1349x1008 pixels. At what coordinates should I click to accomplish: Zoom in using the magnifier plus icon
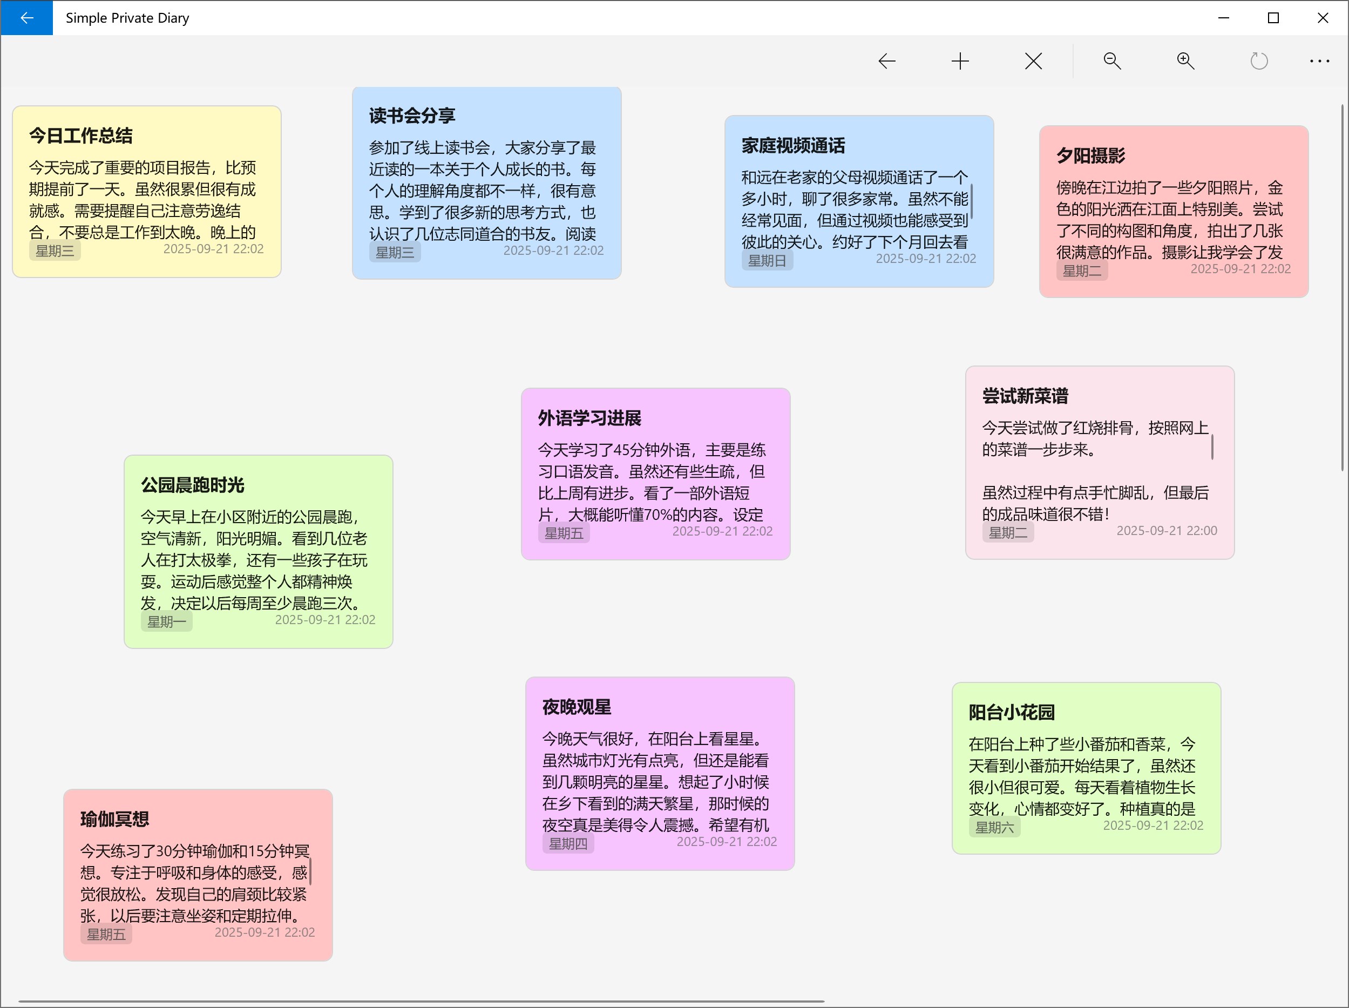tap(1184, 60)
